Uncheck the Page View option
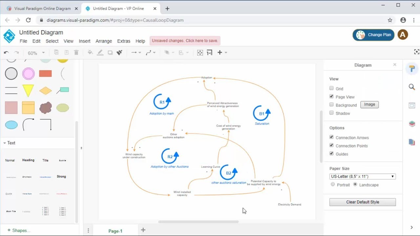 click(x=331, y=96)
